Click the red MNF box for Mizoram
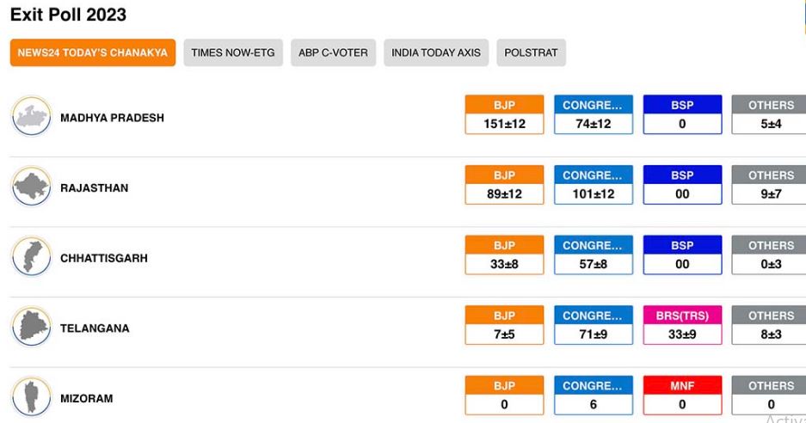The width and height of the screenshot is (806, 423). (x=682, y=395)
